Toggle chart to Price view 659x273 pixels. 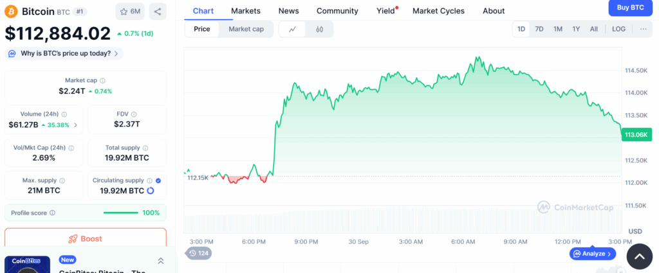pyautogui.click(x=201, y=29)
